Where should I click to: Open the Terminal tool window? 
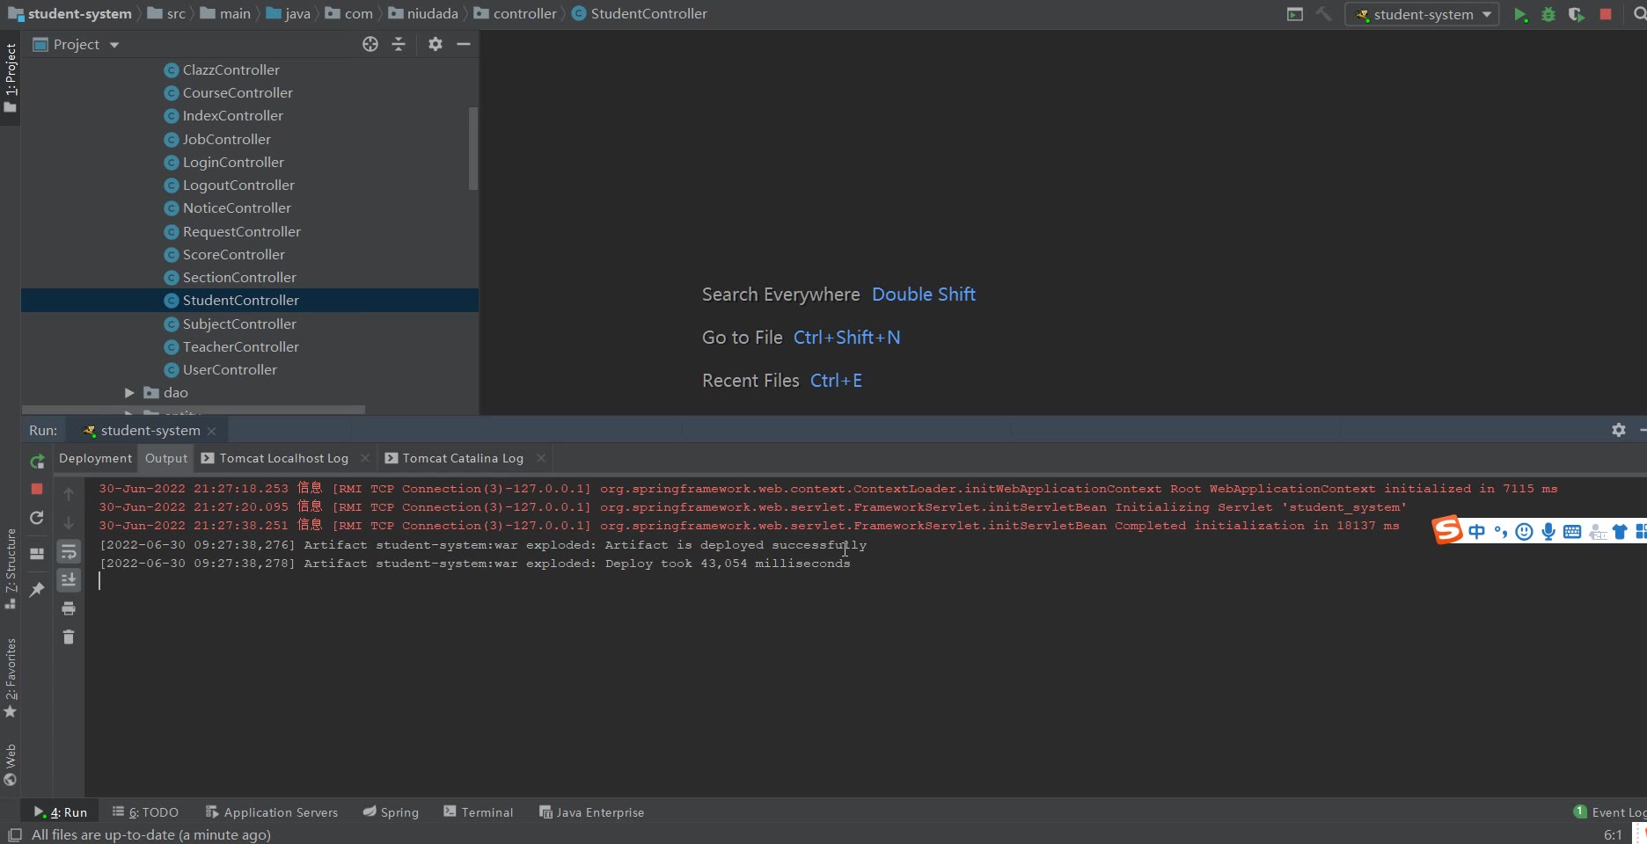[479, 812]
